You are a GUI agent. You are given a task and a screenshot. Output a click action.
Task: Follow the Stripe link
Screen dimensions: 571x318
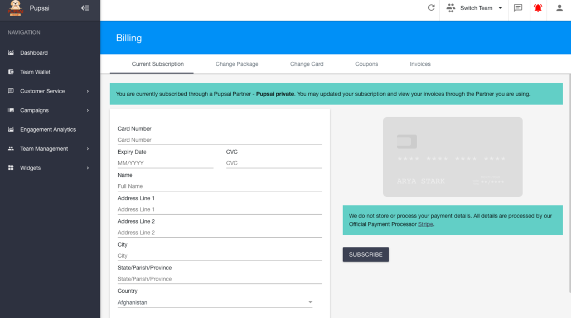425,224
